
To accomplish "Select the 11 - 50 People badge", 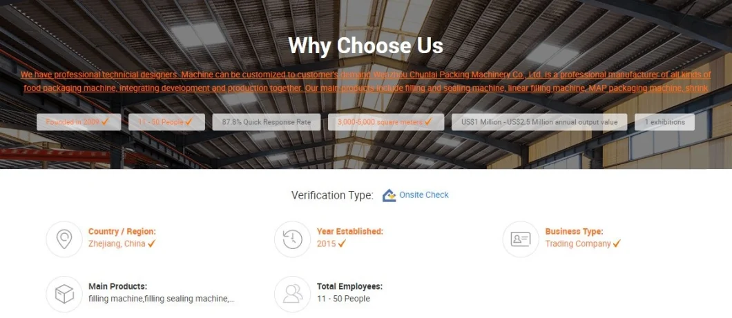I will [166, 122].
